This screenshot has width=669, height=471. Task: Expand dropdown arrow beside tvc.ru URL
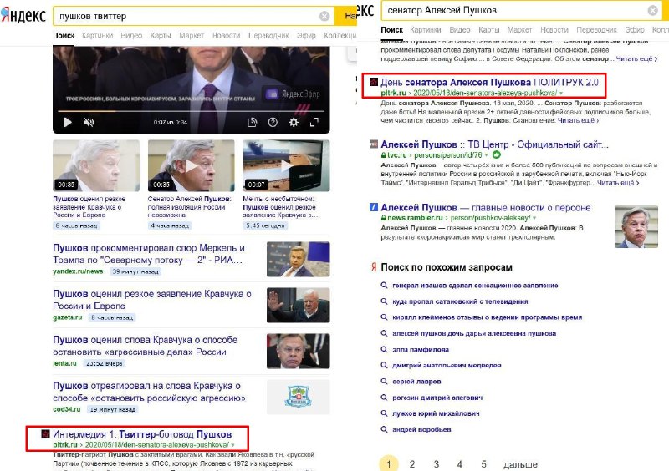486,155
